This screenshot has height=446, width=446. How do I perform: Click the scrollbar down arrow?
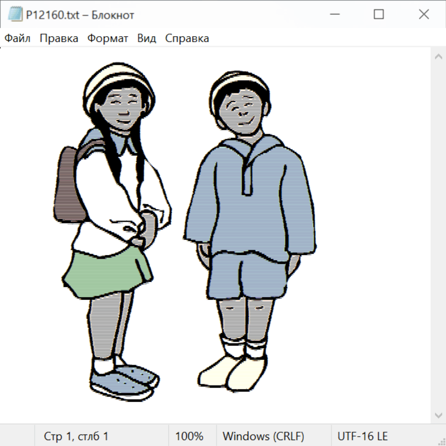438,415
